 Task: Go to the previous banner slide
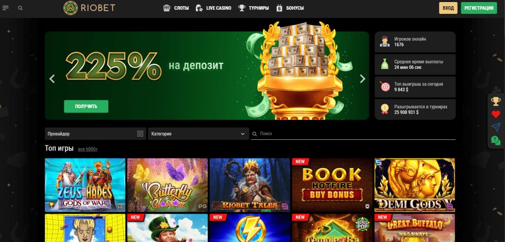click(x=52, y=79)
